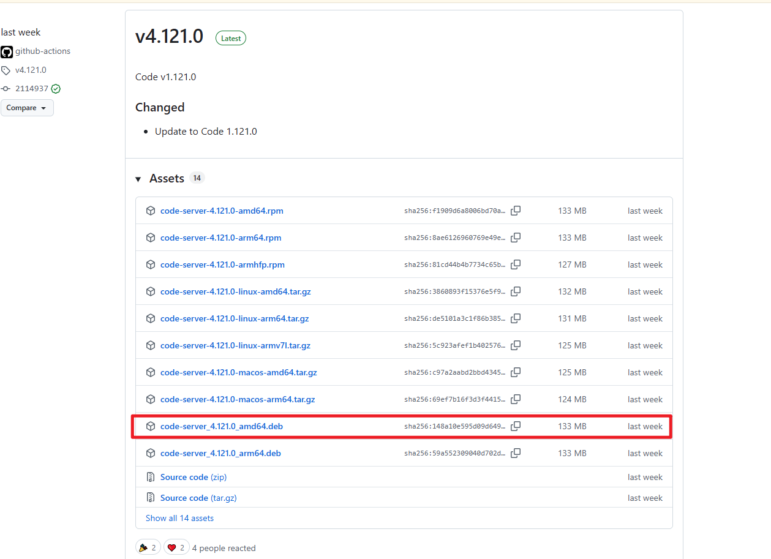Download code-server-4.121.0-linux-arm64.tar.gz
771x559 pixels.
pos(235,318)
